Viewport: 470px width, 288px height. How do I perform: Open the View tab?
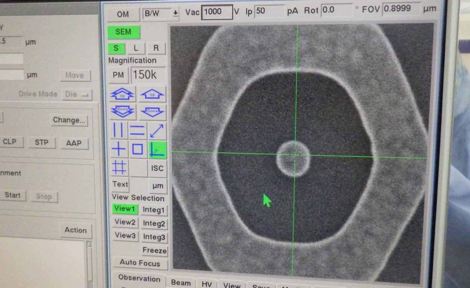(x=232, y=285)
